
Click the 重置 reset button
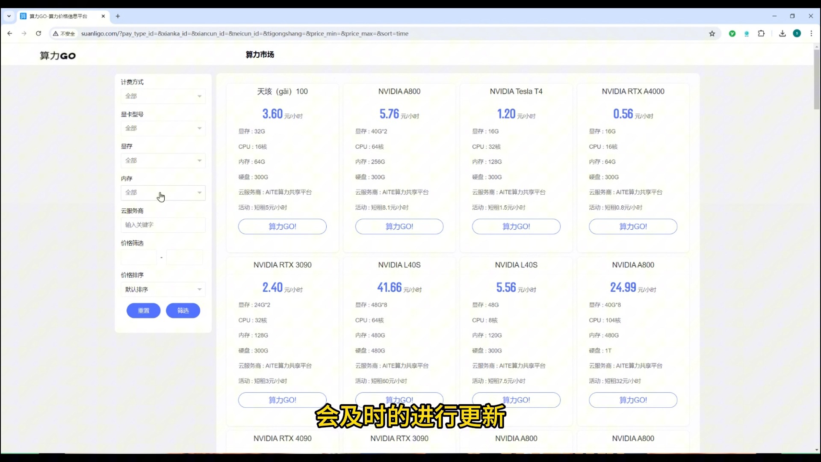tap(143, 311)
